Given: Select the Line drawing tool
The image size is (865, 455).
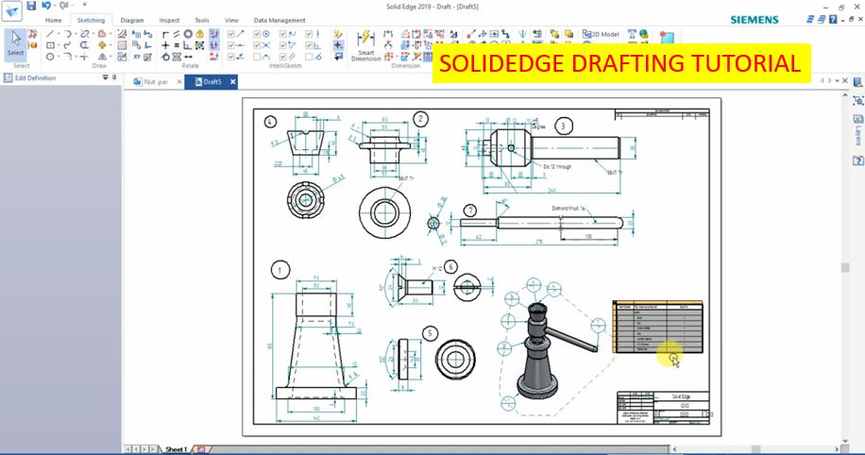Looking at the screenshot, I should tap(50, 34).
